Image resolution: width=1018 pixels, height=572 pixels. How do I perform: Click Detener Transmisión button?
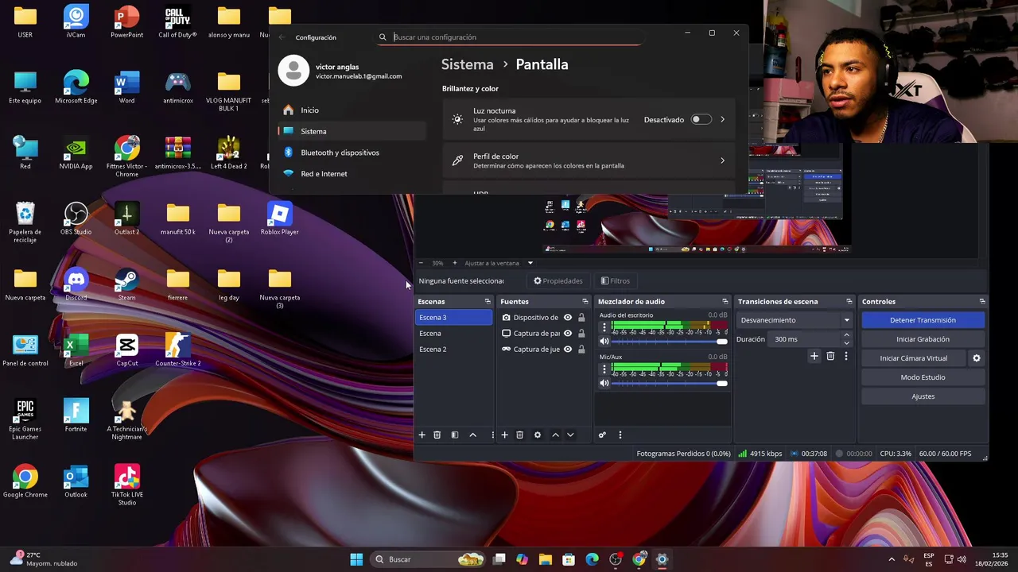923,320
